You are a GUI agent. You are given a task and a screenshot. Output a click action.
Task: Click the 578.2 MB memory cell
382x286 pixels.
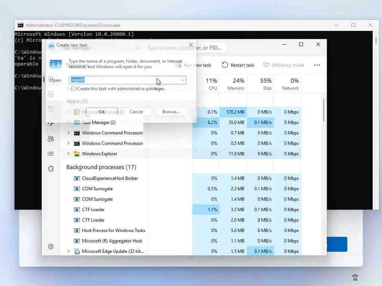(x=233, y=112)
